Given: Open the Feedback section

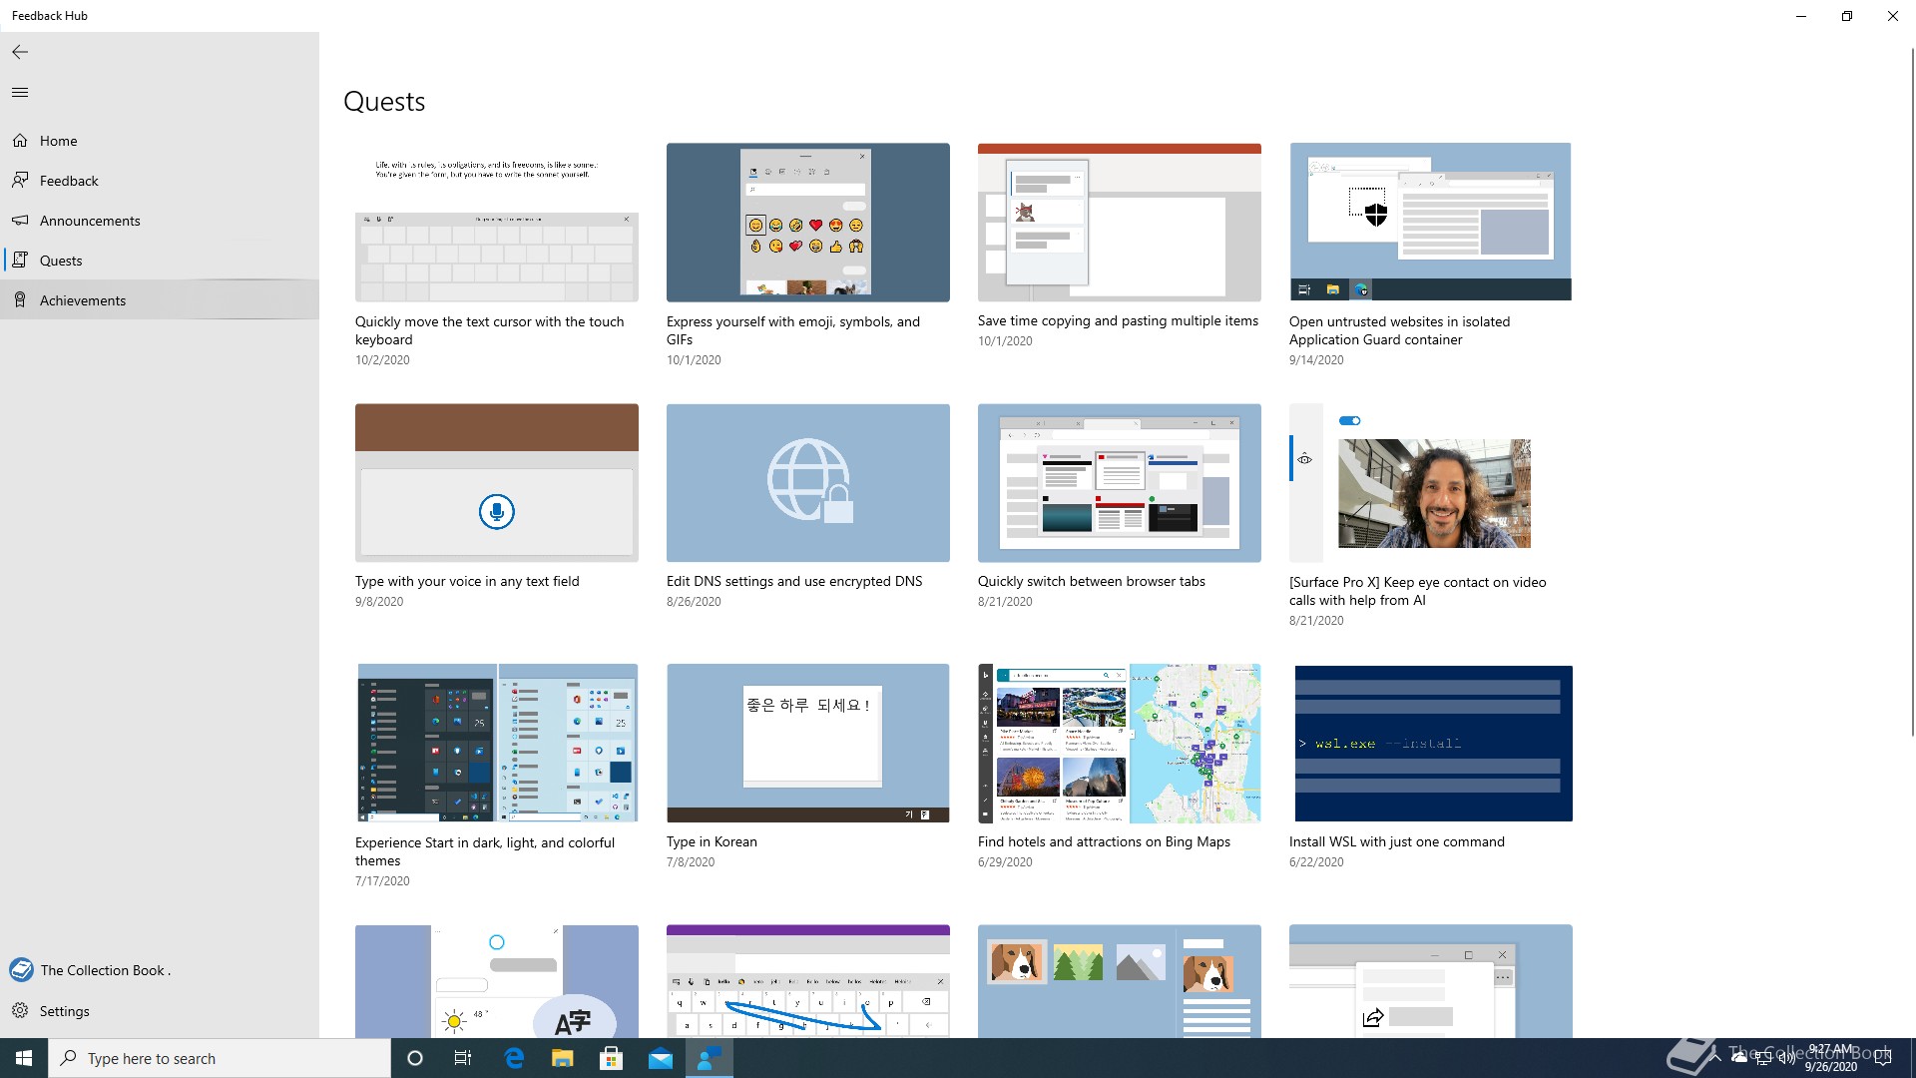Looking at the screenshot, I should [160, 181].
